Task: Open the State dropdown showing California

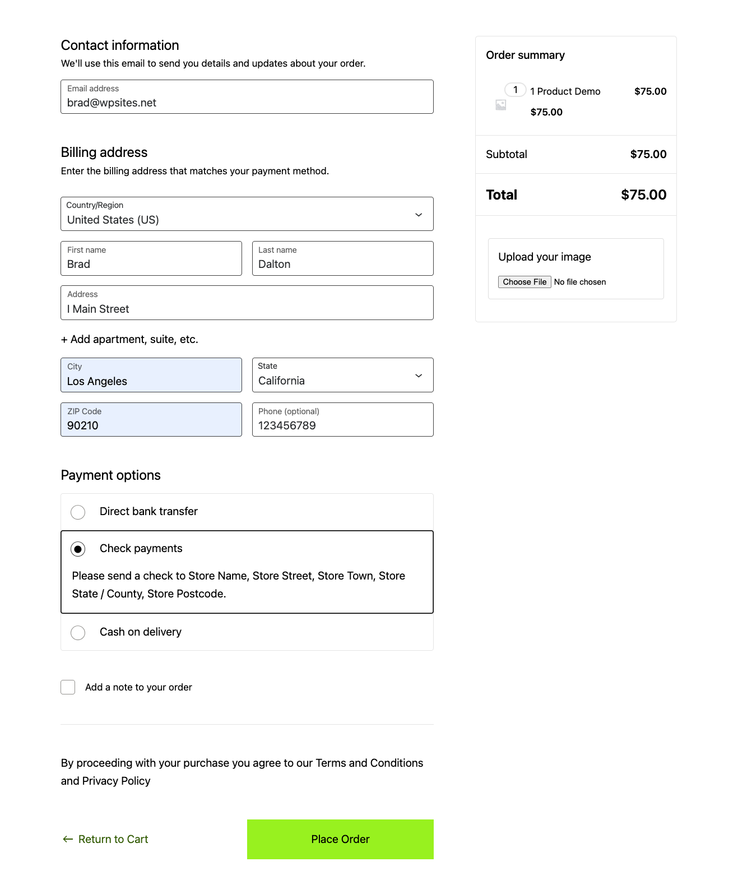Action: coord(342,376)
